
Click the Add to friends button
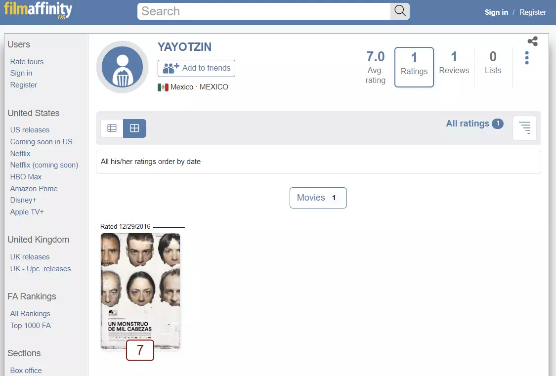pyautogui.click(x=196, y=68)
